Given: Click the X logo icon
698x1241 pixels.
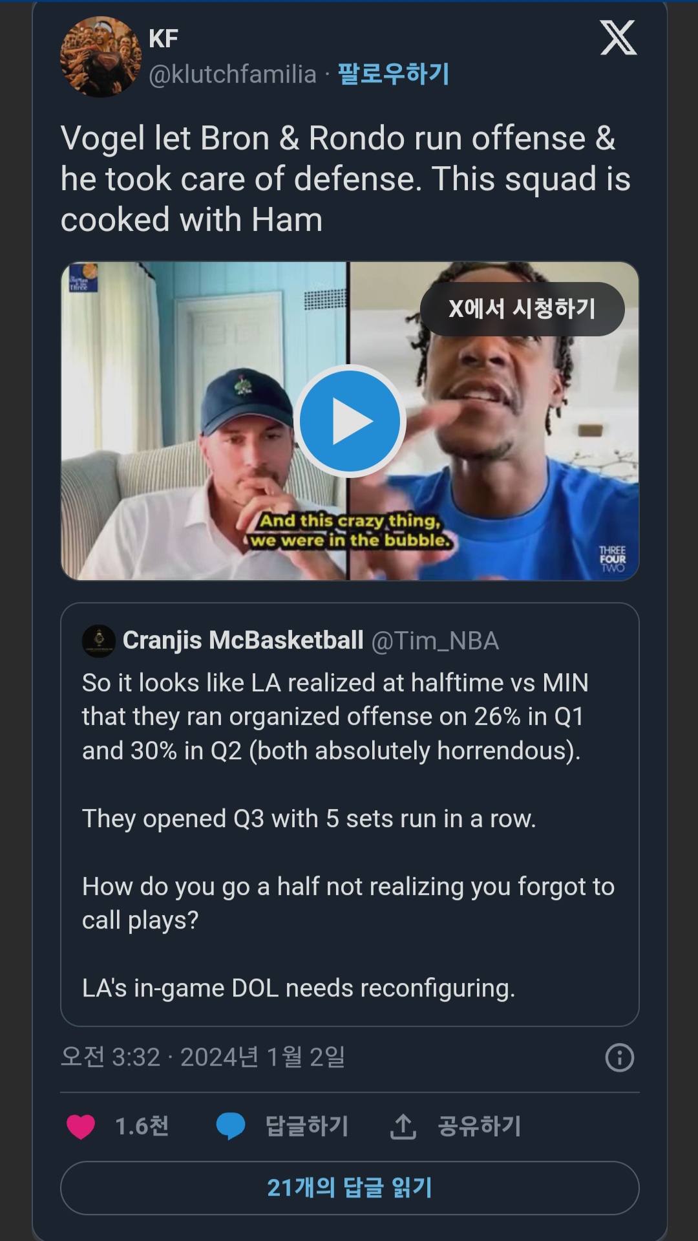Looking at the screenshot, I should pos(618,38).
